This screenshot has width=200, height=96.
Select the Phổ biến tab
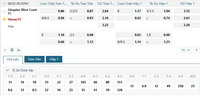pyautogui.click(x=13, y=60)
